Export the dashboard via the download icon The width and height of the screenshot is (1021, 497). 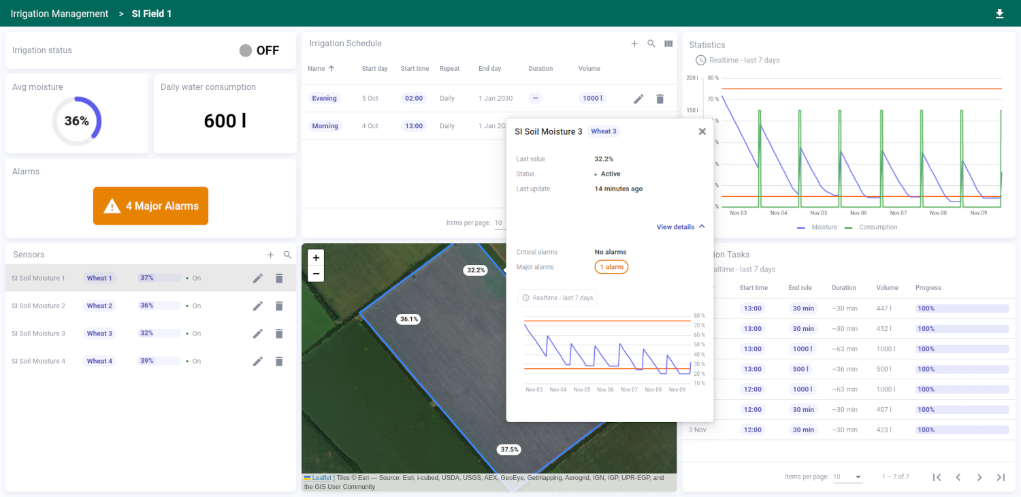1000,13
